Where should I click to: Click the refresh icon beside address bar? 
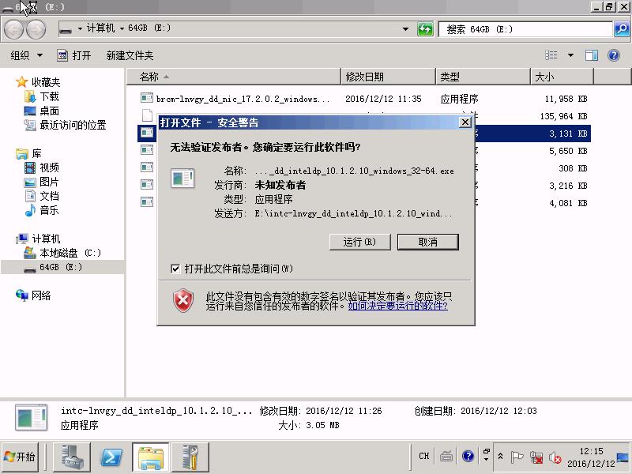click(x=426, y=29)
